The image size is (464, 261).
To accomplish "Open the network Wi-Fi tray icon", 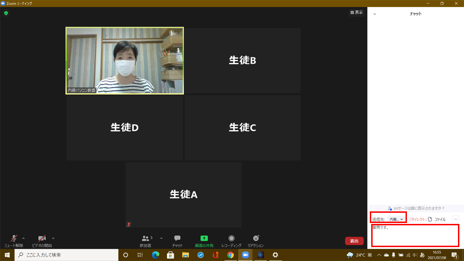I will click(x=408, y=255).
